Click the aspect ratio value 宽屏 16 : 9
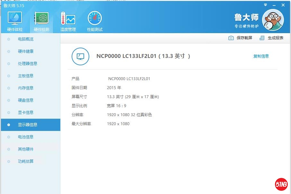The height and width of the screenshot is (194, 291). click(x=116, y=106)
